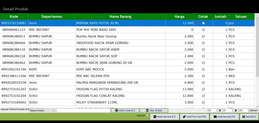Go to next page with right arrow
259x123 pixels.
[x=236, y=110]
